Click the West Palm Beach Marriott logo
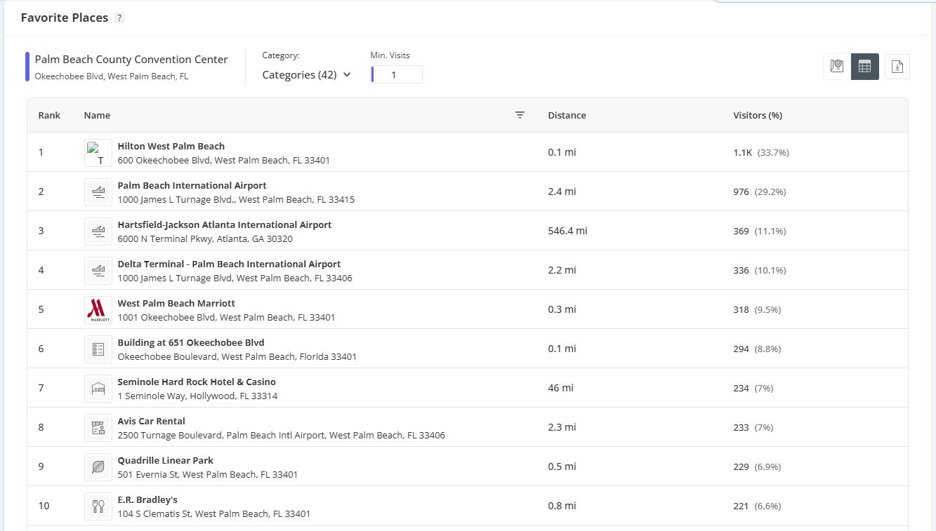Image resolution: width=936 pixels, height=531 pixels. tap(98, 309)
